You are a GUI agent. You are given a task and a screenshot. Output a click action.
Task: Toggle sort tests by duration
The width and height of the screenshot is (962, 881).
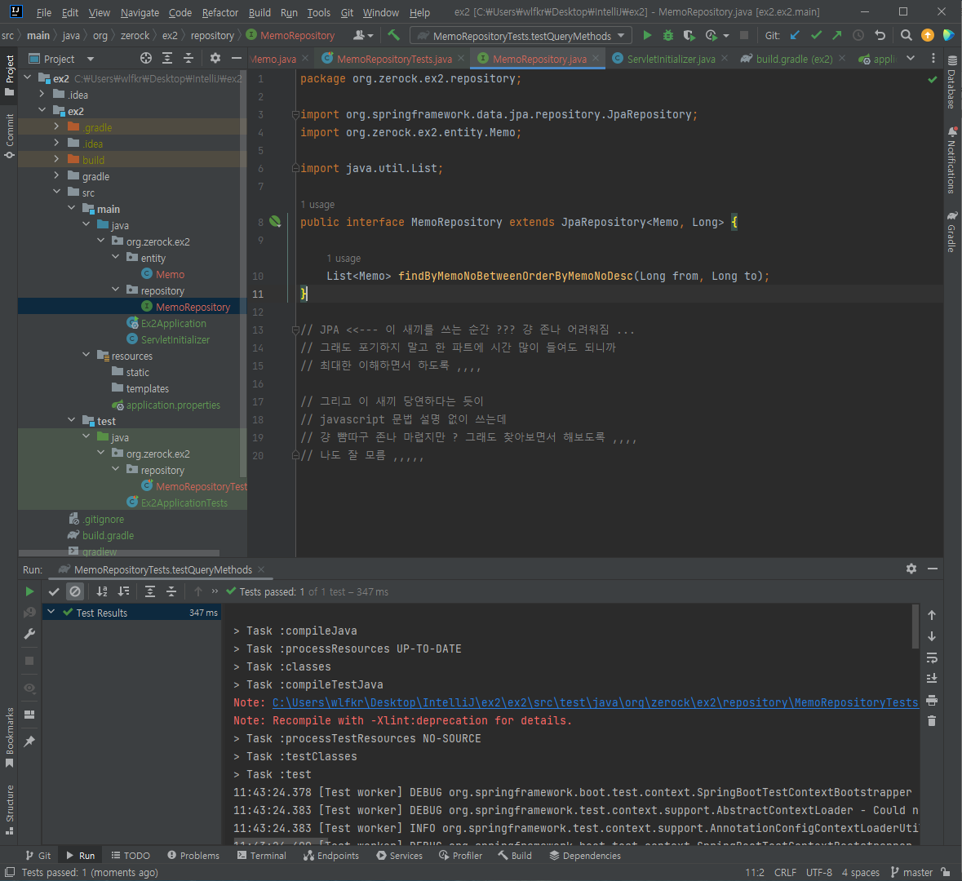(x=123, y=591)
